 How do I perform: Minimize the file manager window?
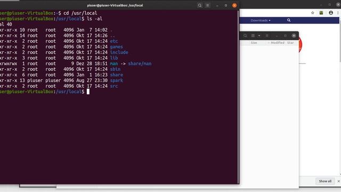(x=277, y=36)
